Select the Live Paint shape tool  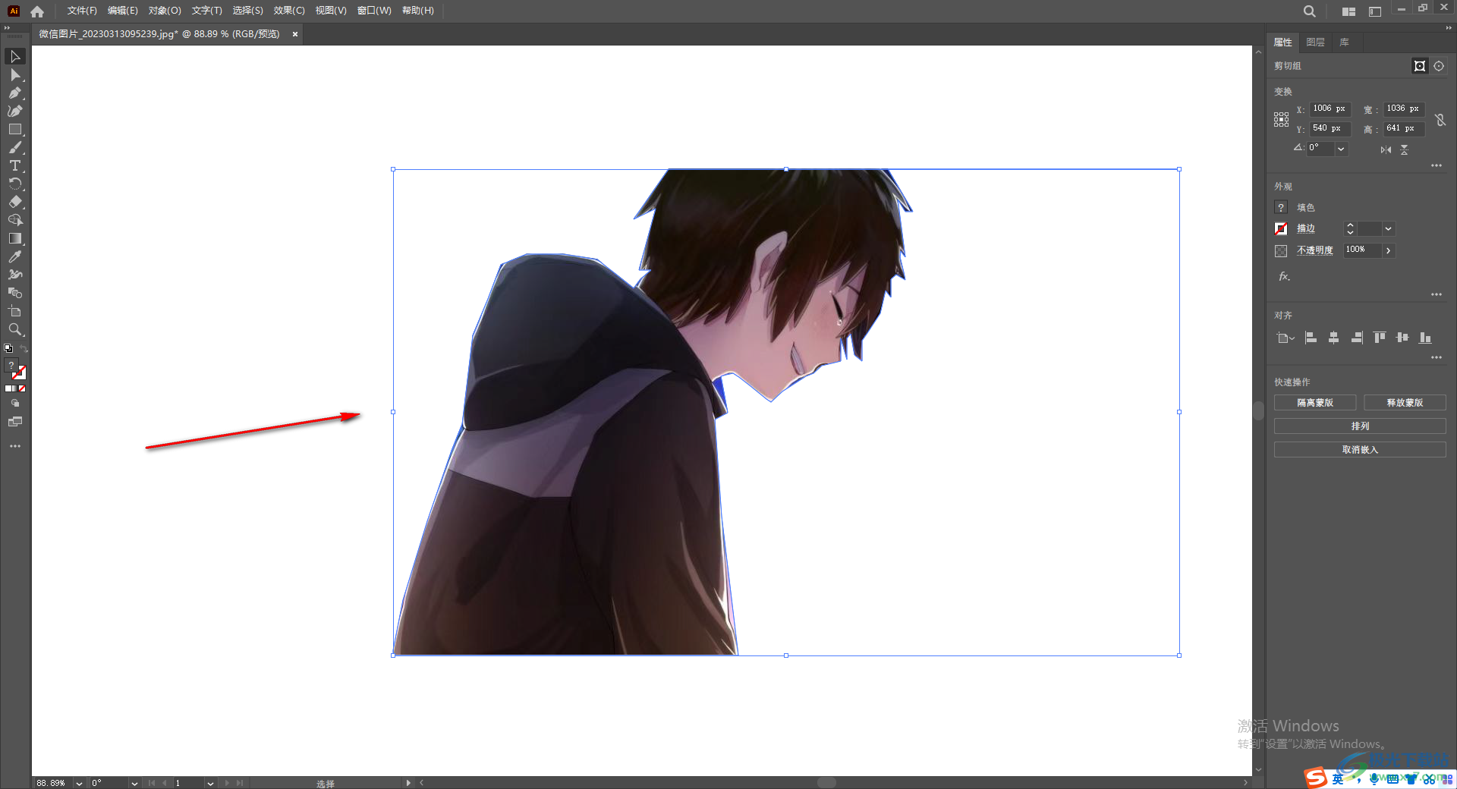(x=14, y=294)
